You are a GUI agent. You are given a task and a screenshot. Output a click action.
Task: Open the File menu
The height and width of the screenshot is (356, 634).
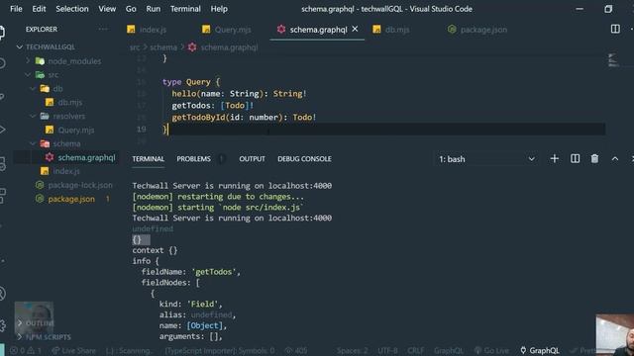[x=16, y=9]
